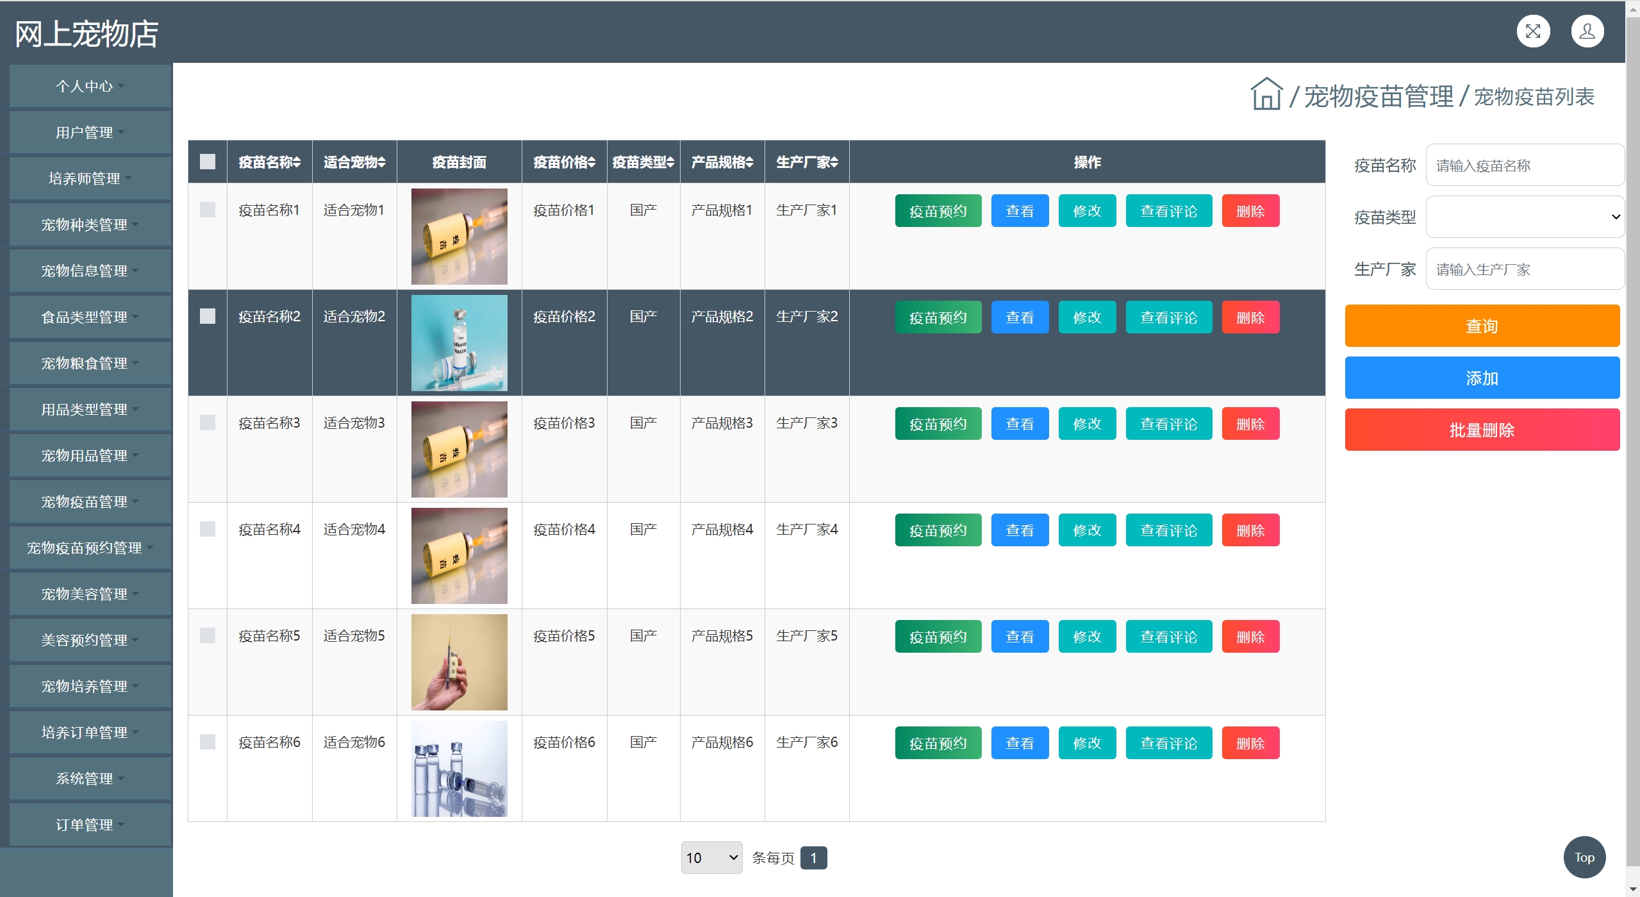
Task: Open the 疫苗类型 filter dropdown
Action: tap(1524, 217)
